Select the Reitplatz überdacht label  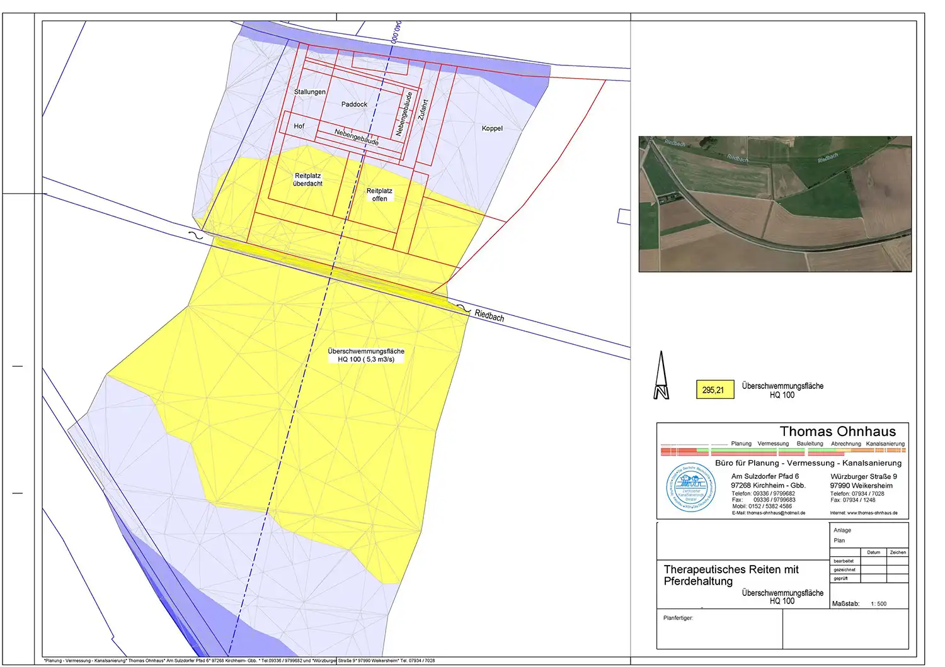point(307,180)
